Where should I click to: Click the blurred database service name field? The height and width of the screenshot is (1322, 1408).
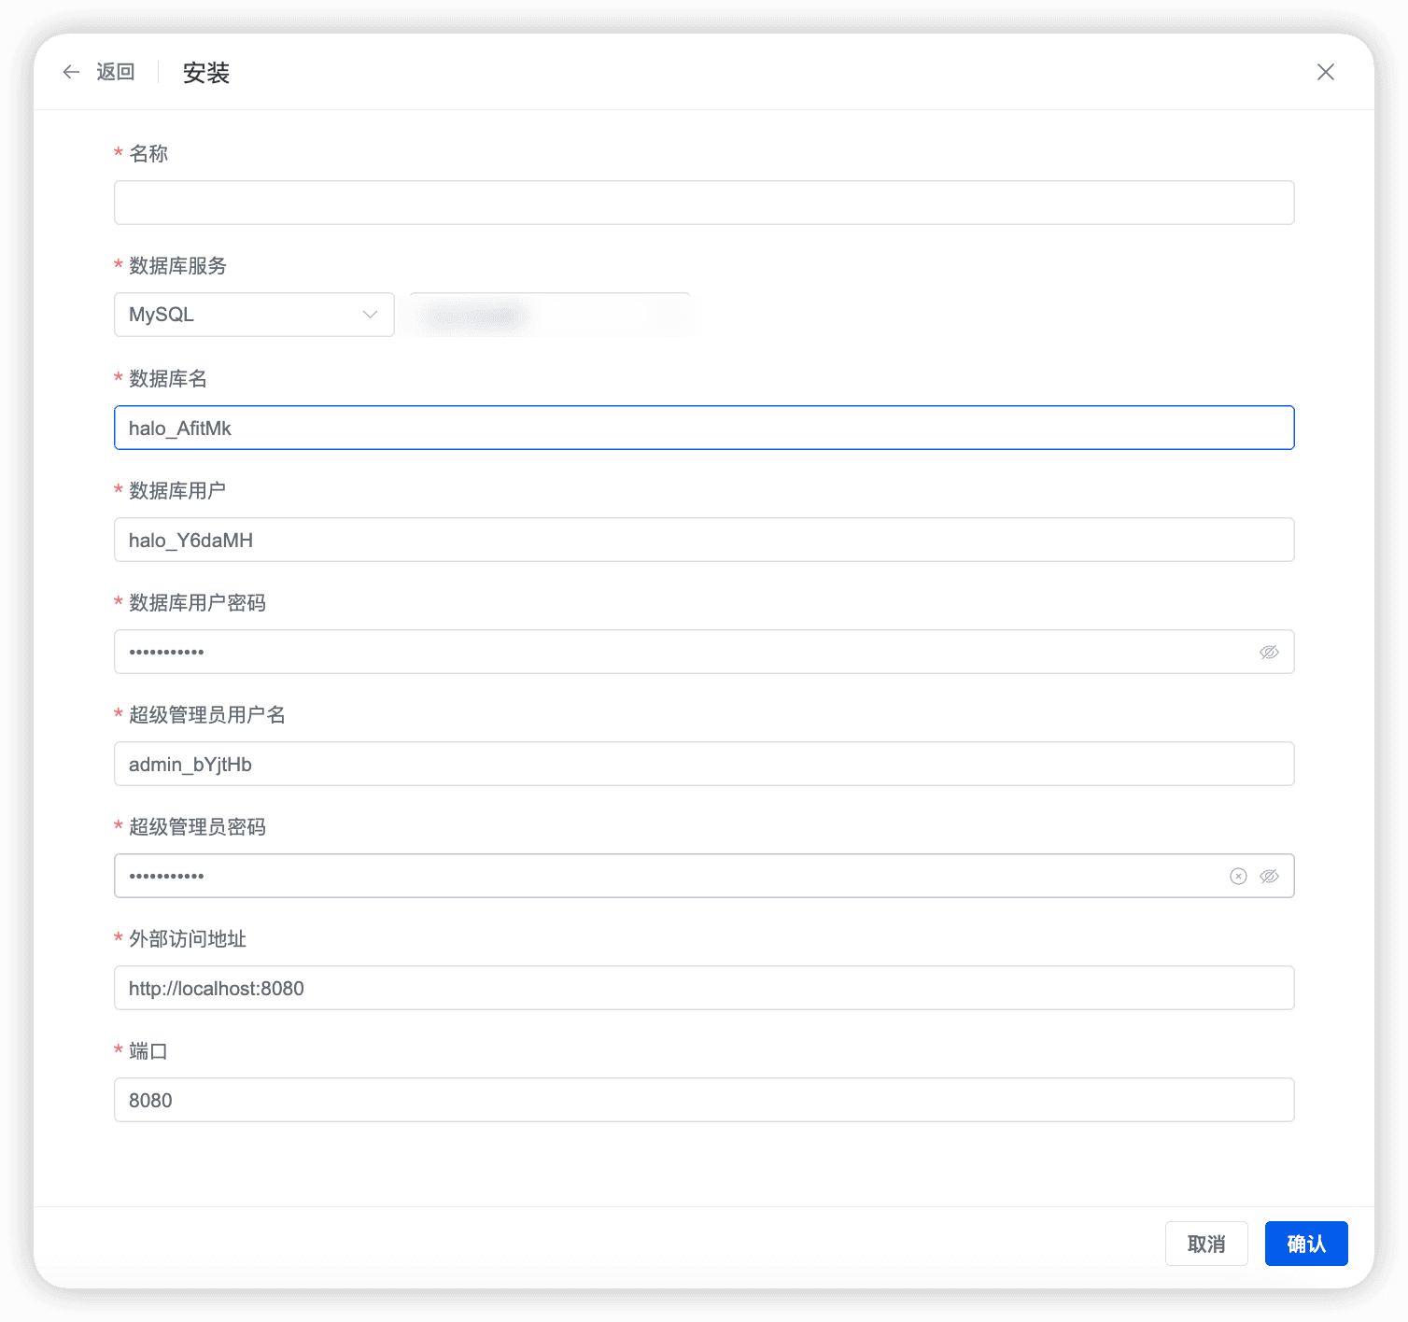[550, 315]
